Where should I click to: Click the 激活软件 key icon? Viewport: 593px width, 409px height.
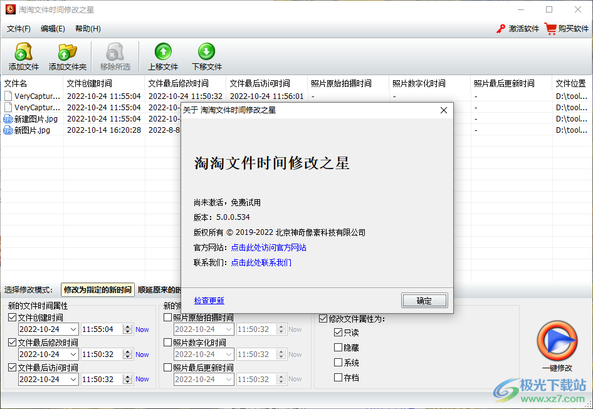(501, 29)
